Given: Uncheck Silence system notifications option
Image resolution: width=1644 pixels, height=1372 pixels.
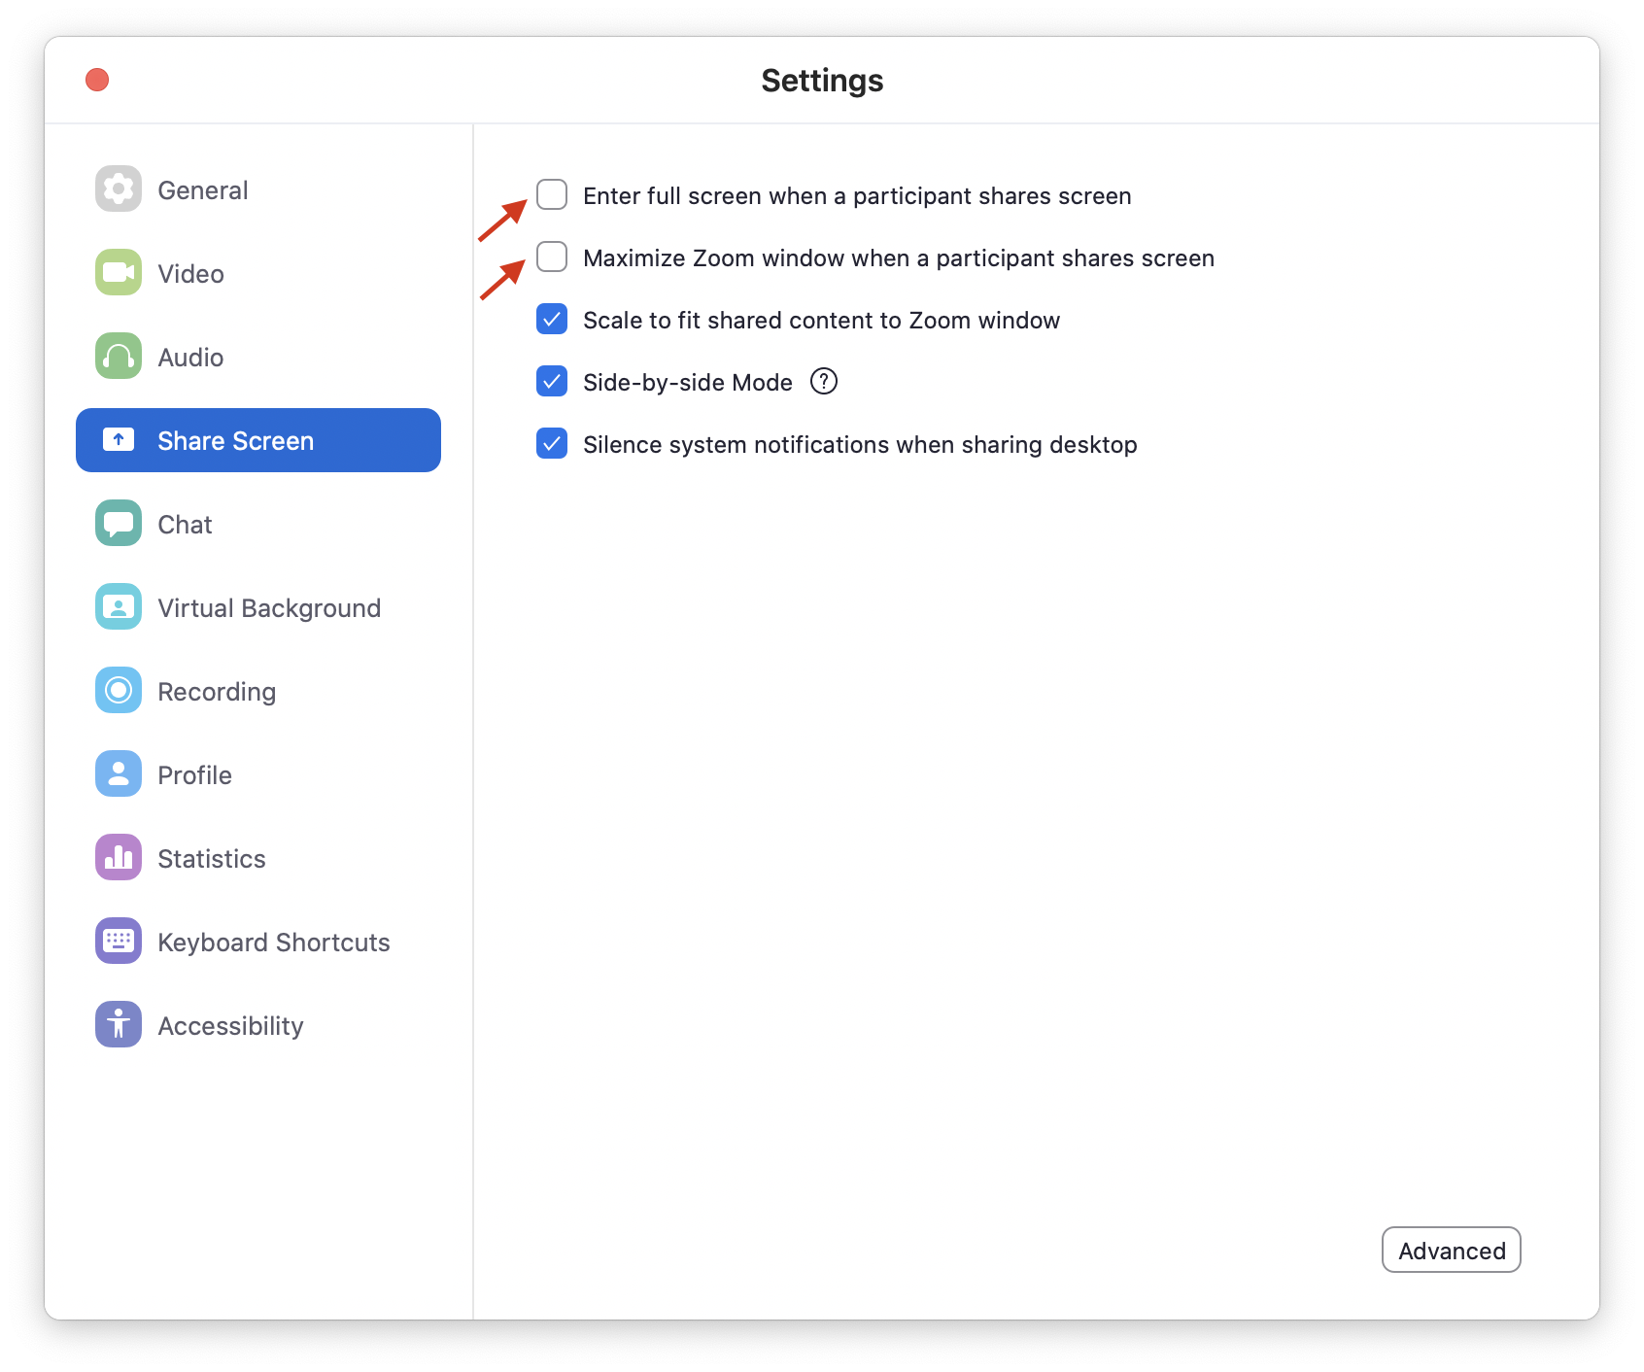Looking at the screenshot, I should click(x=552, y=444).
